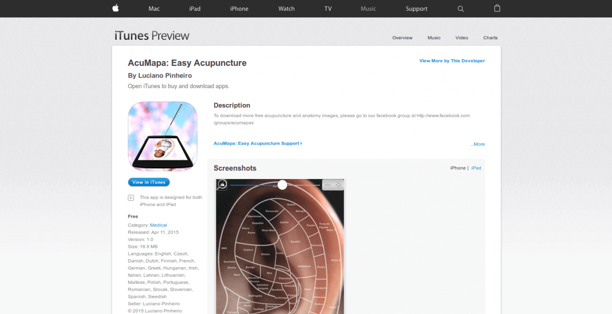612x314 pixels.
Task: Open AcuMapa: Easy Acupuncture Support link
Action: pyautogui.click(x=258, y=143)
